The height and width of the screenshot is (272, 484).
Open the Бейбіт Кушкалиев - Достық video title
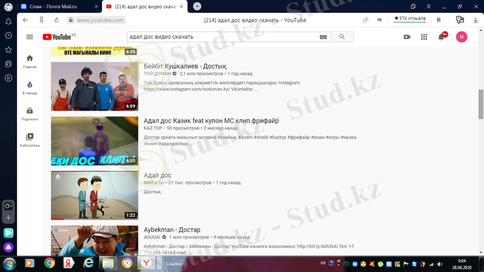click(185, 66)
